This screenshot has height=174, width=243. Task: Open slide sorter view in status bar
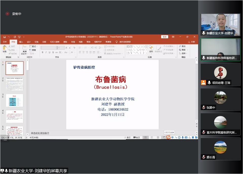(x=152, y=138)
